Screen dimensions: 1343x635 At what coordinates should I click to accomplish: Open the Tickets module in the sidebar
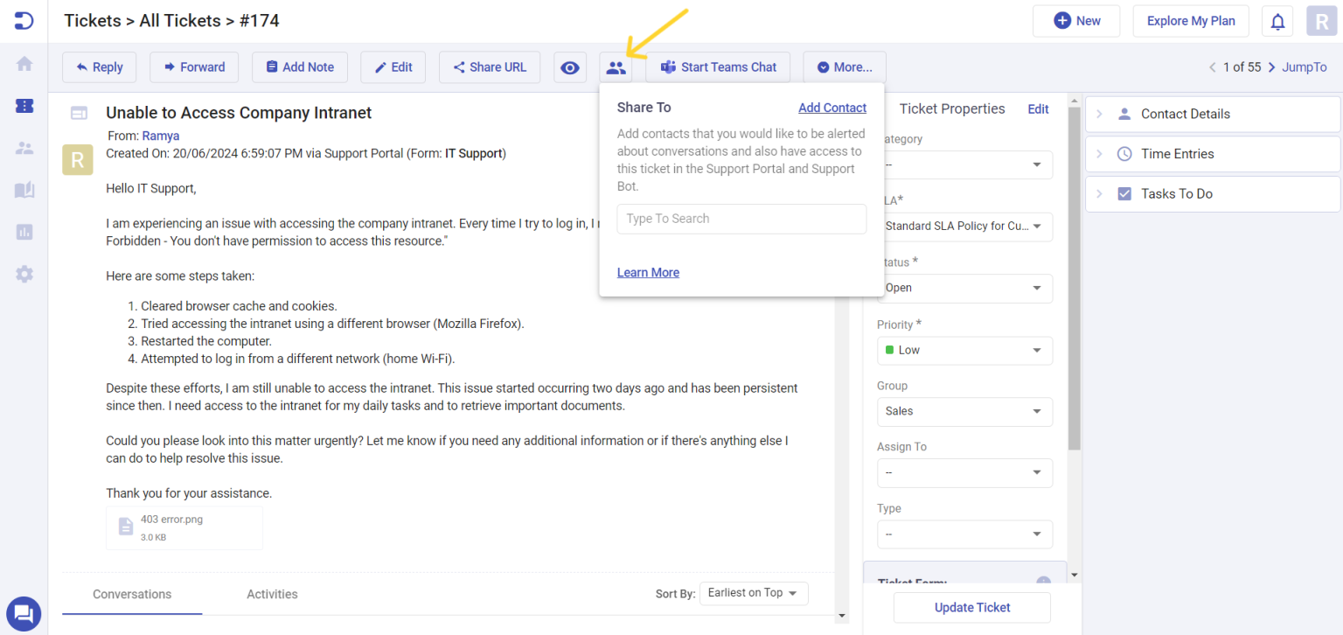24,105
